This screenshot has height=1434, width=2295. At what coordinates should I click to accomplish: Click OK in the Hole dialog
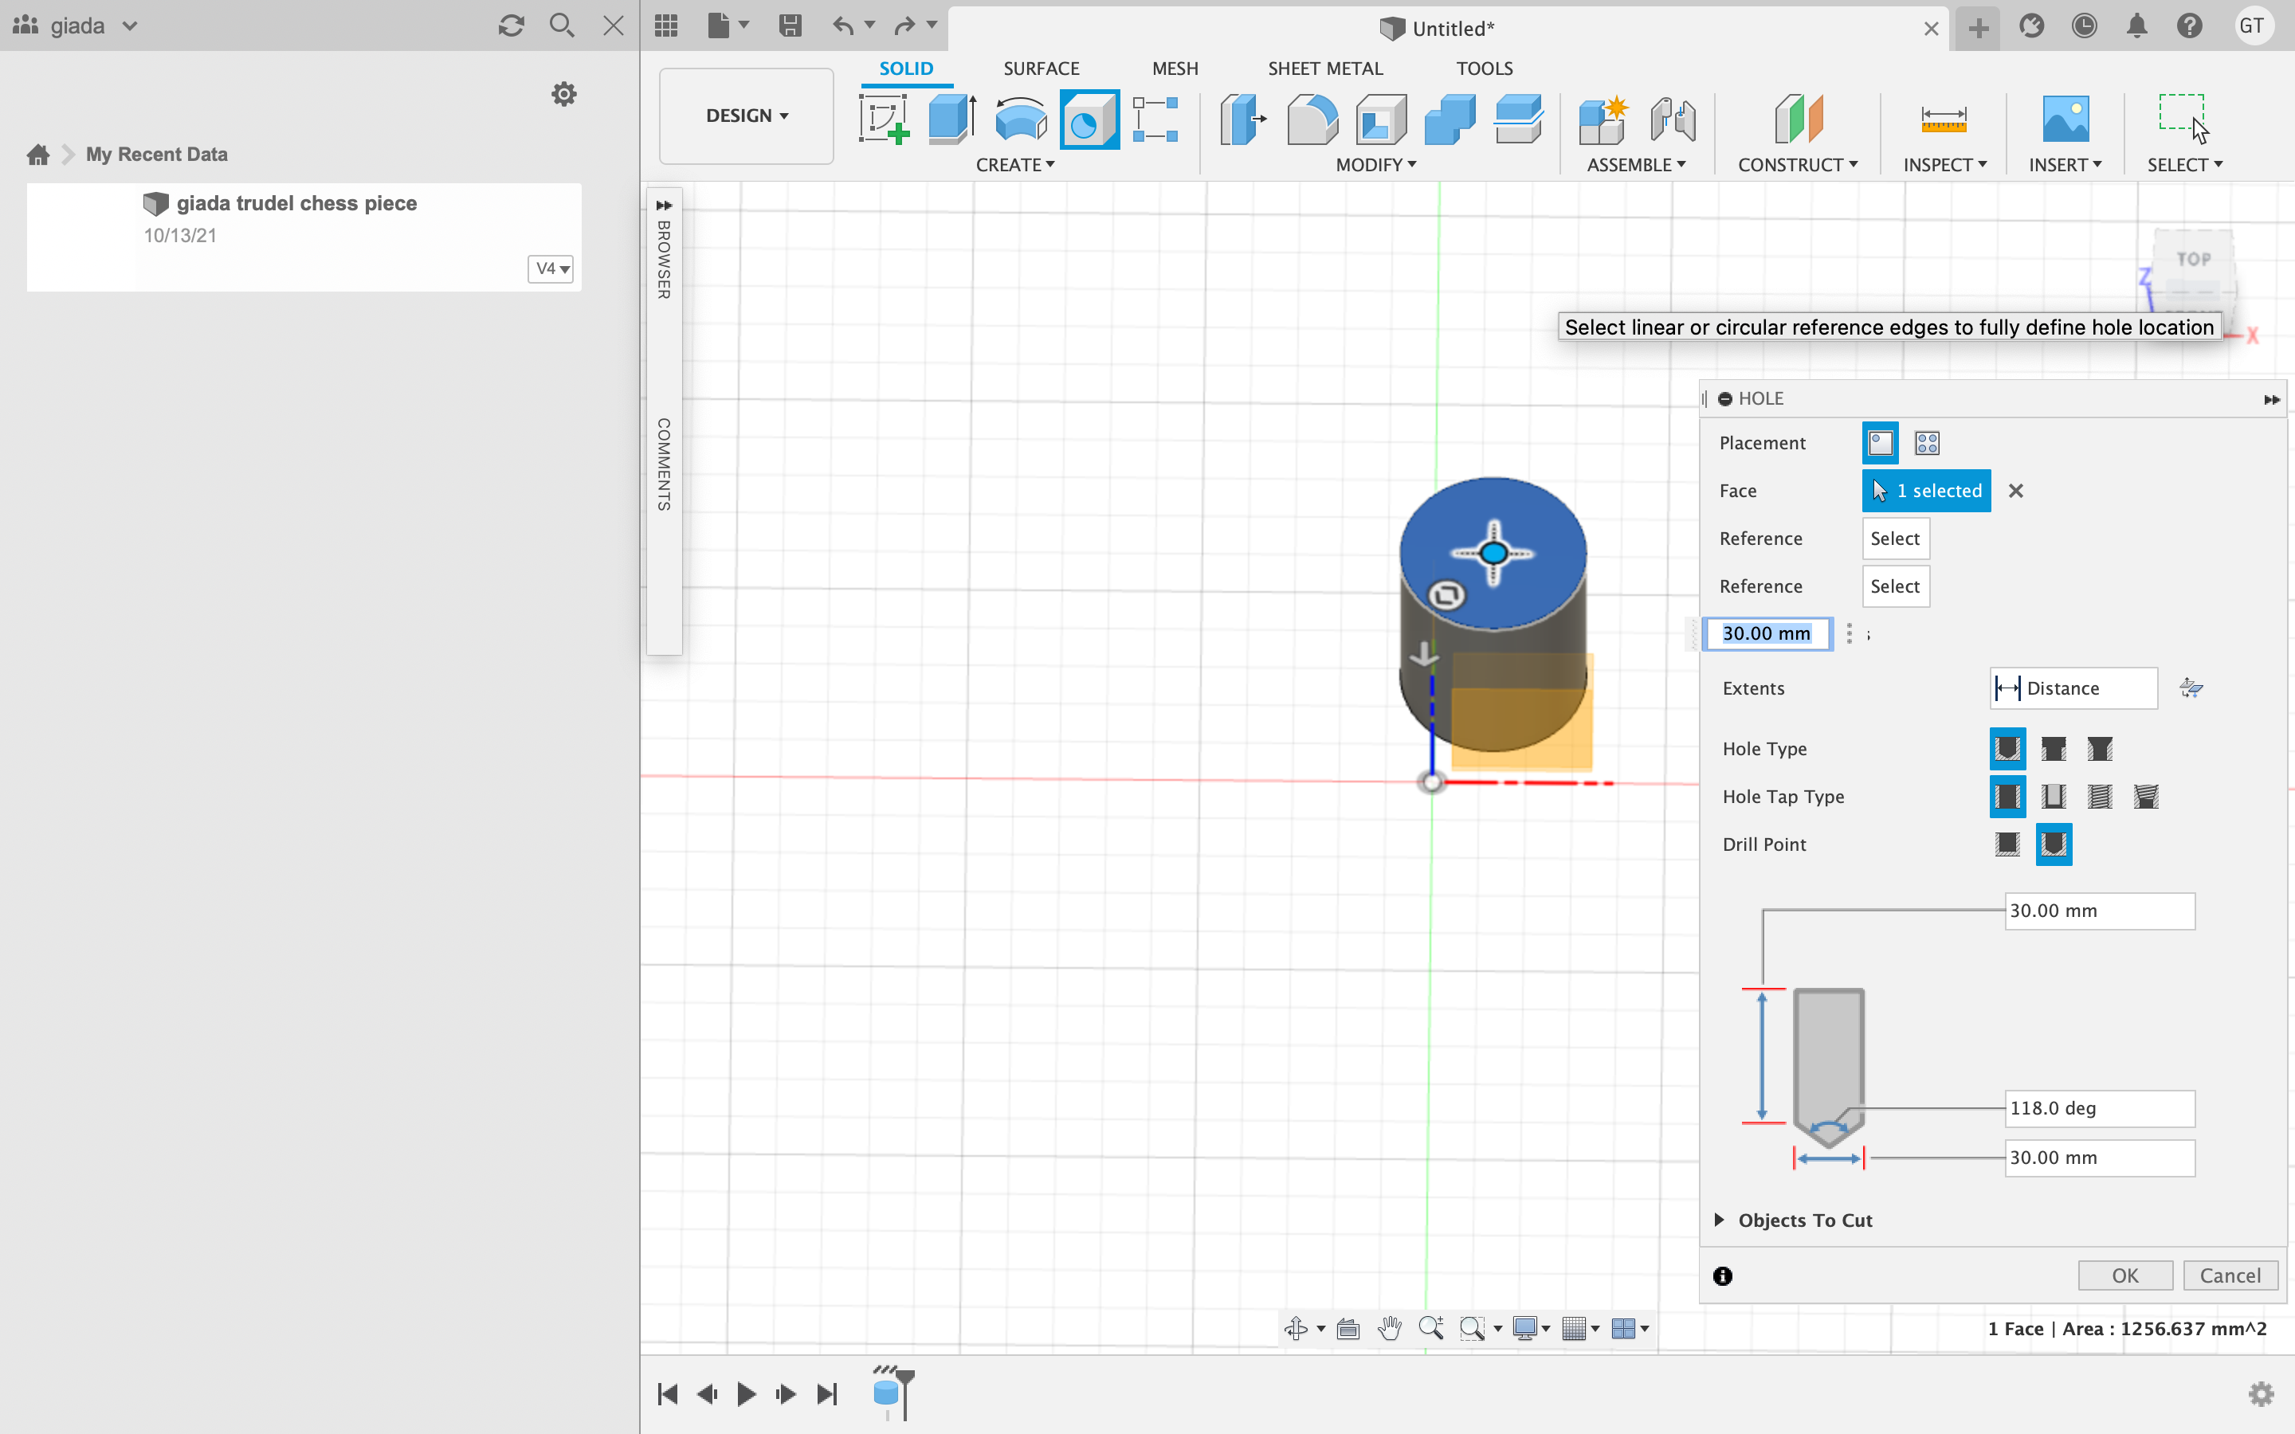[2124, 1275]
